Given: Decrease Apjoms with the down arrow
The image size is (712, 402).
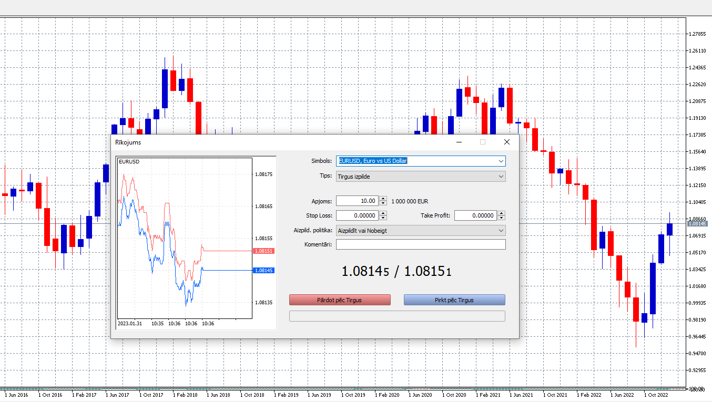Looking at the screenshot, I should click(383, 203).
